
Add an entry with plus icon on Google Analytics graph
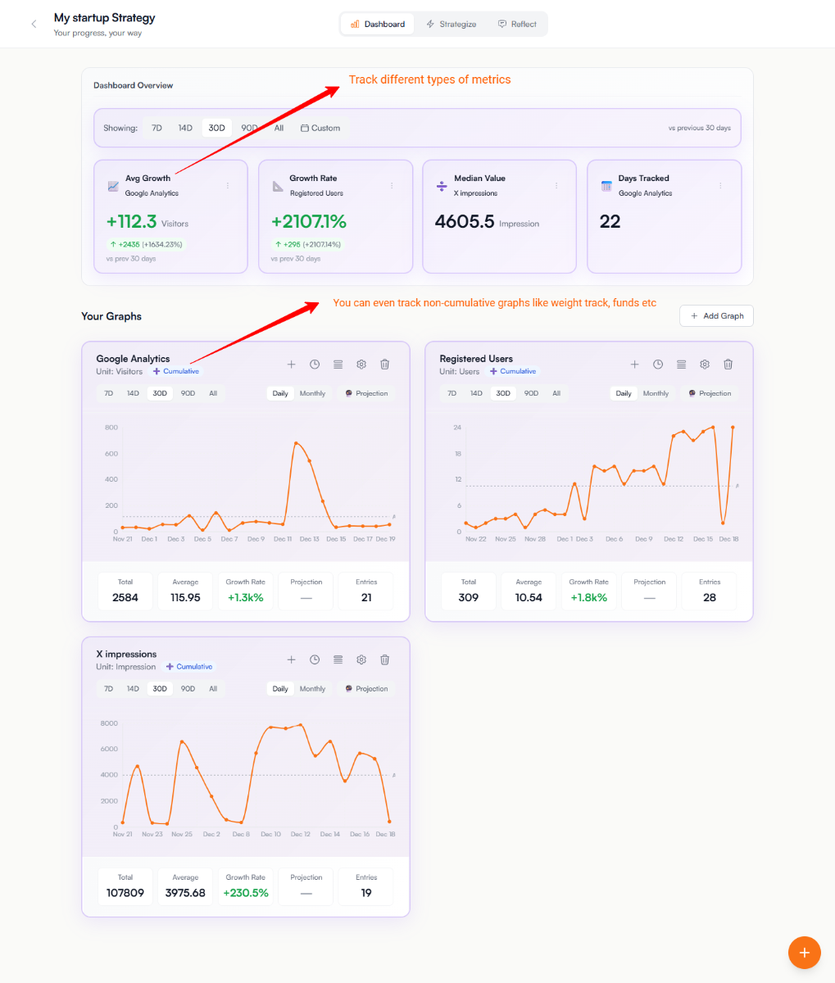(291, 365)
